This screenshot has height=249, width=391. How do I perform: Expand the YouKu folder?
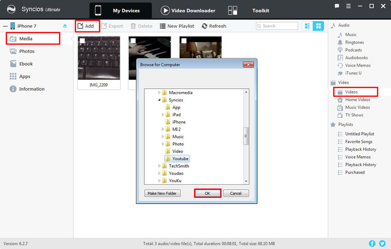(x=159, y=181)
